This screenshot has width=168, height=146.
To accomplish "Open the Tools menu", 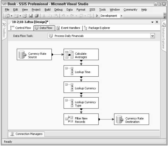I will pos(102,10).
